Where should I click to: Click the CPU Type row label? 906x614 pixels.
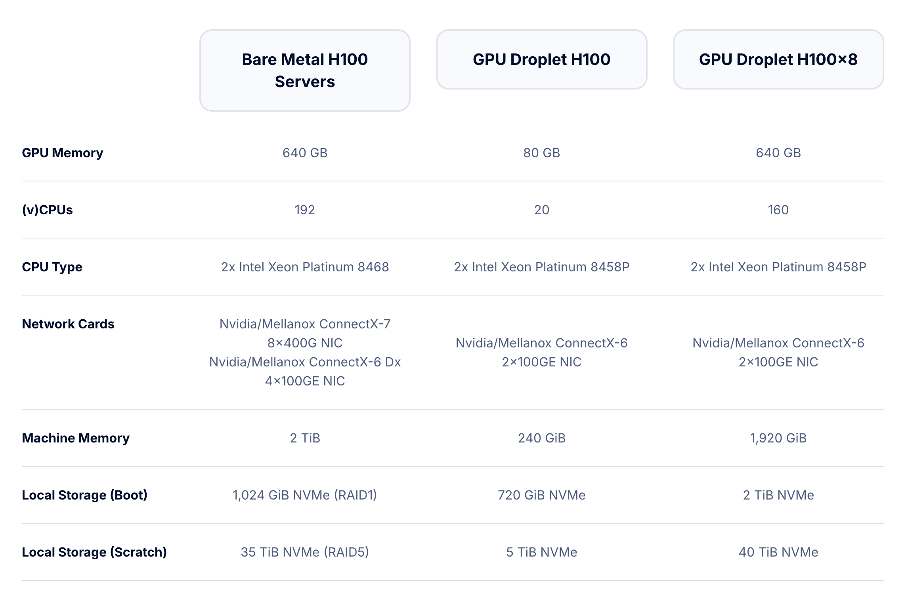click(x=52, y=267)
